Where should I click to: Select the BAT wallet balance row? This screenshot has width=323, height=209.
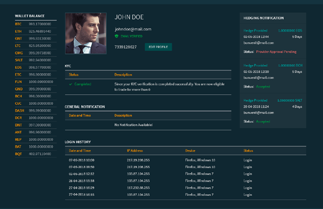(x=36, y=146)
